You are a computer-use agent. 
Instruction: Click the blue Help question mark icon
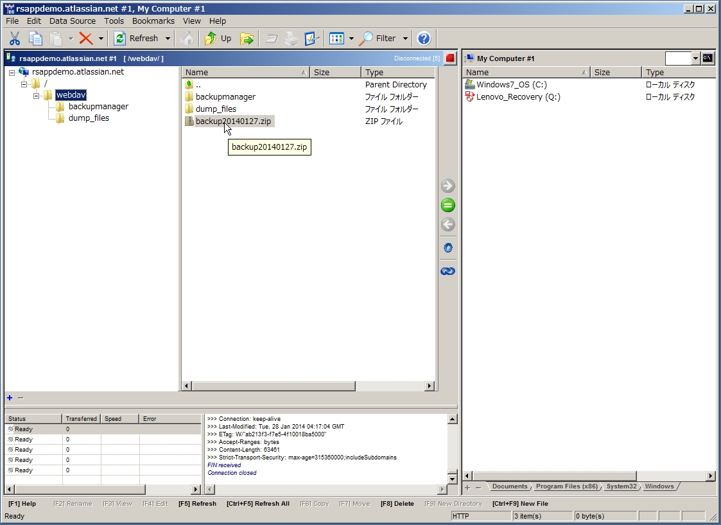coord(424,39)
